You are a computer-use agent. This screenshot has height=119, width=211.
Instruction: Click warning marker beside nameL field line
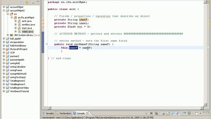(x=43, y=23)
